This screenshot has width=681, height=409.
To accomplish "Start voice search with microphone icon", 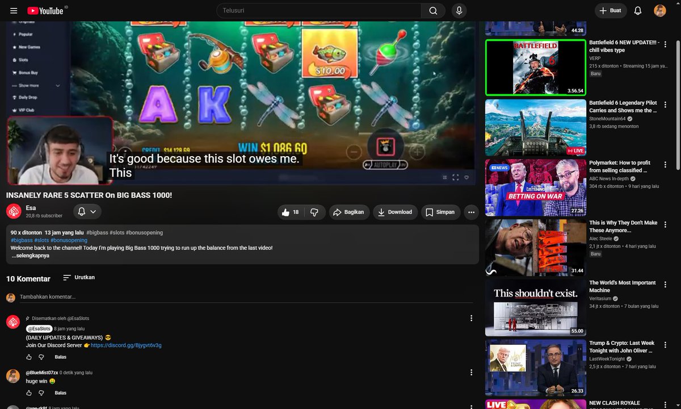I will pos(459,10).
